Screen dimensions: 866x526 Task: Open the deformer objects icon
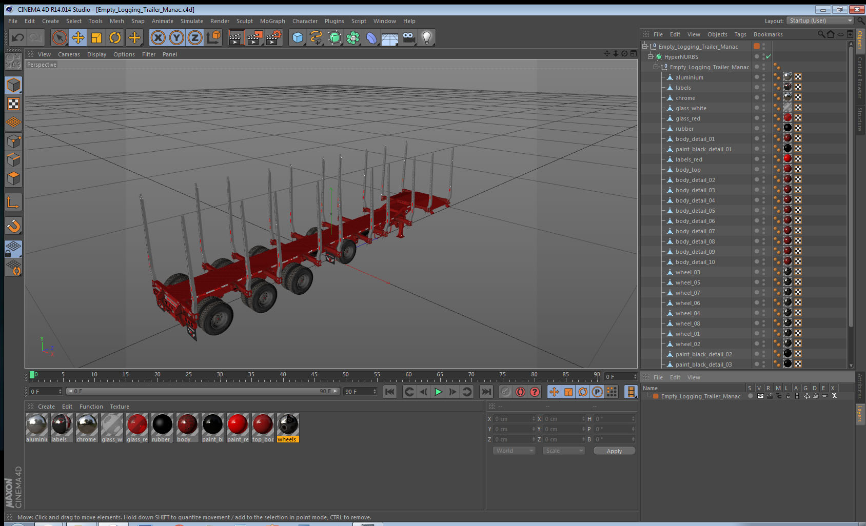pyautogui.click(x=371, y=37)
